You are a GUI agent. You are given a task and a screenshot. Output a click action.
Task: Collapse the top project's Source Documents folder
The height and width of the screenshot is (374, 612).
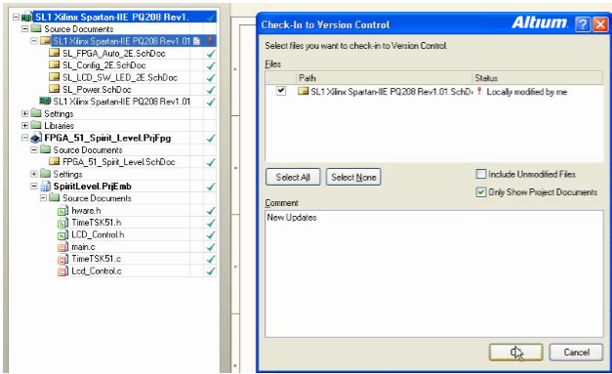(25, 29)
